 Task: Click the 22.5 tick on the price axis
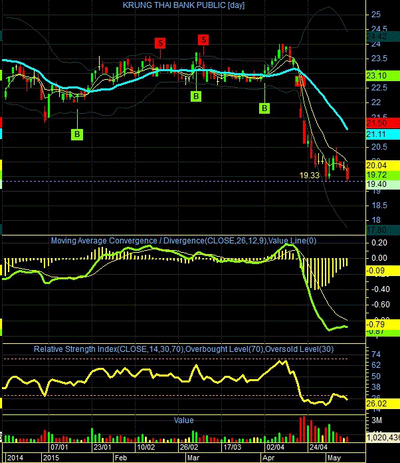coord(379,88)
